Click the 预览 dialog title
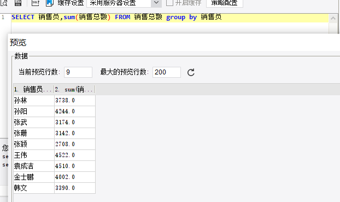 coord(18,42)
